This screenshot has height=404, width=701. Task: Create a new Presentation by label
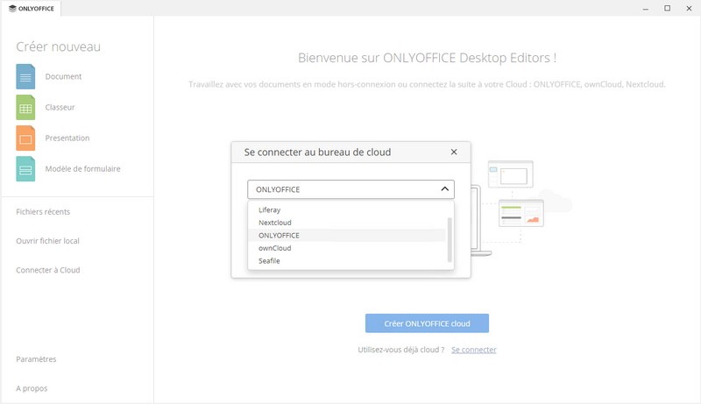tap(67, 138)
